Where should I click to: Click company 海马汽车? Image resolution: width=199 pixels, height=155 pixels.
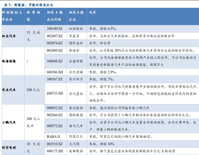pyautogui.click(x=76, y=126)
